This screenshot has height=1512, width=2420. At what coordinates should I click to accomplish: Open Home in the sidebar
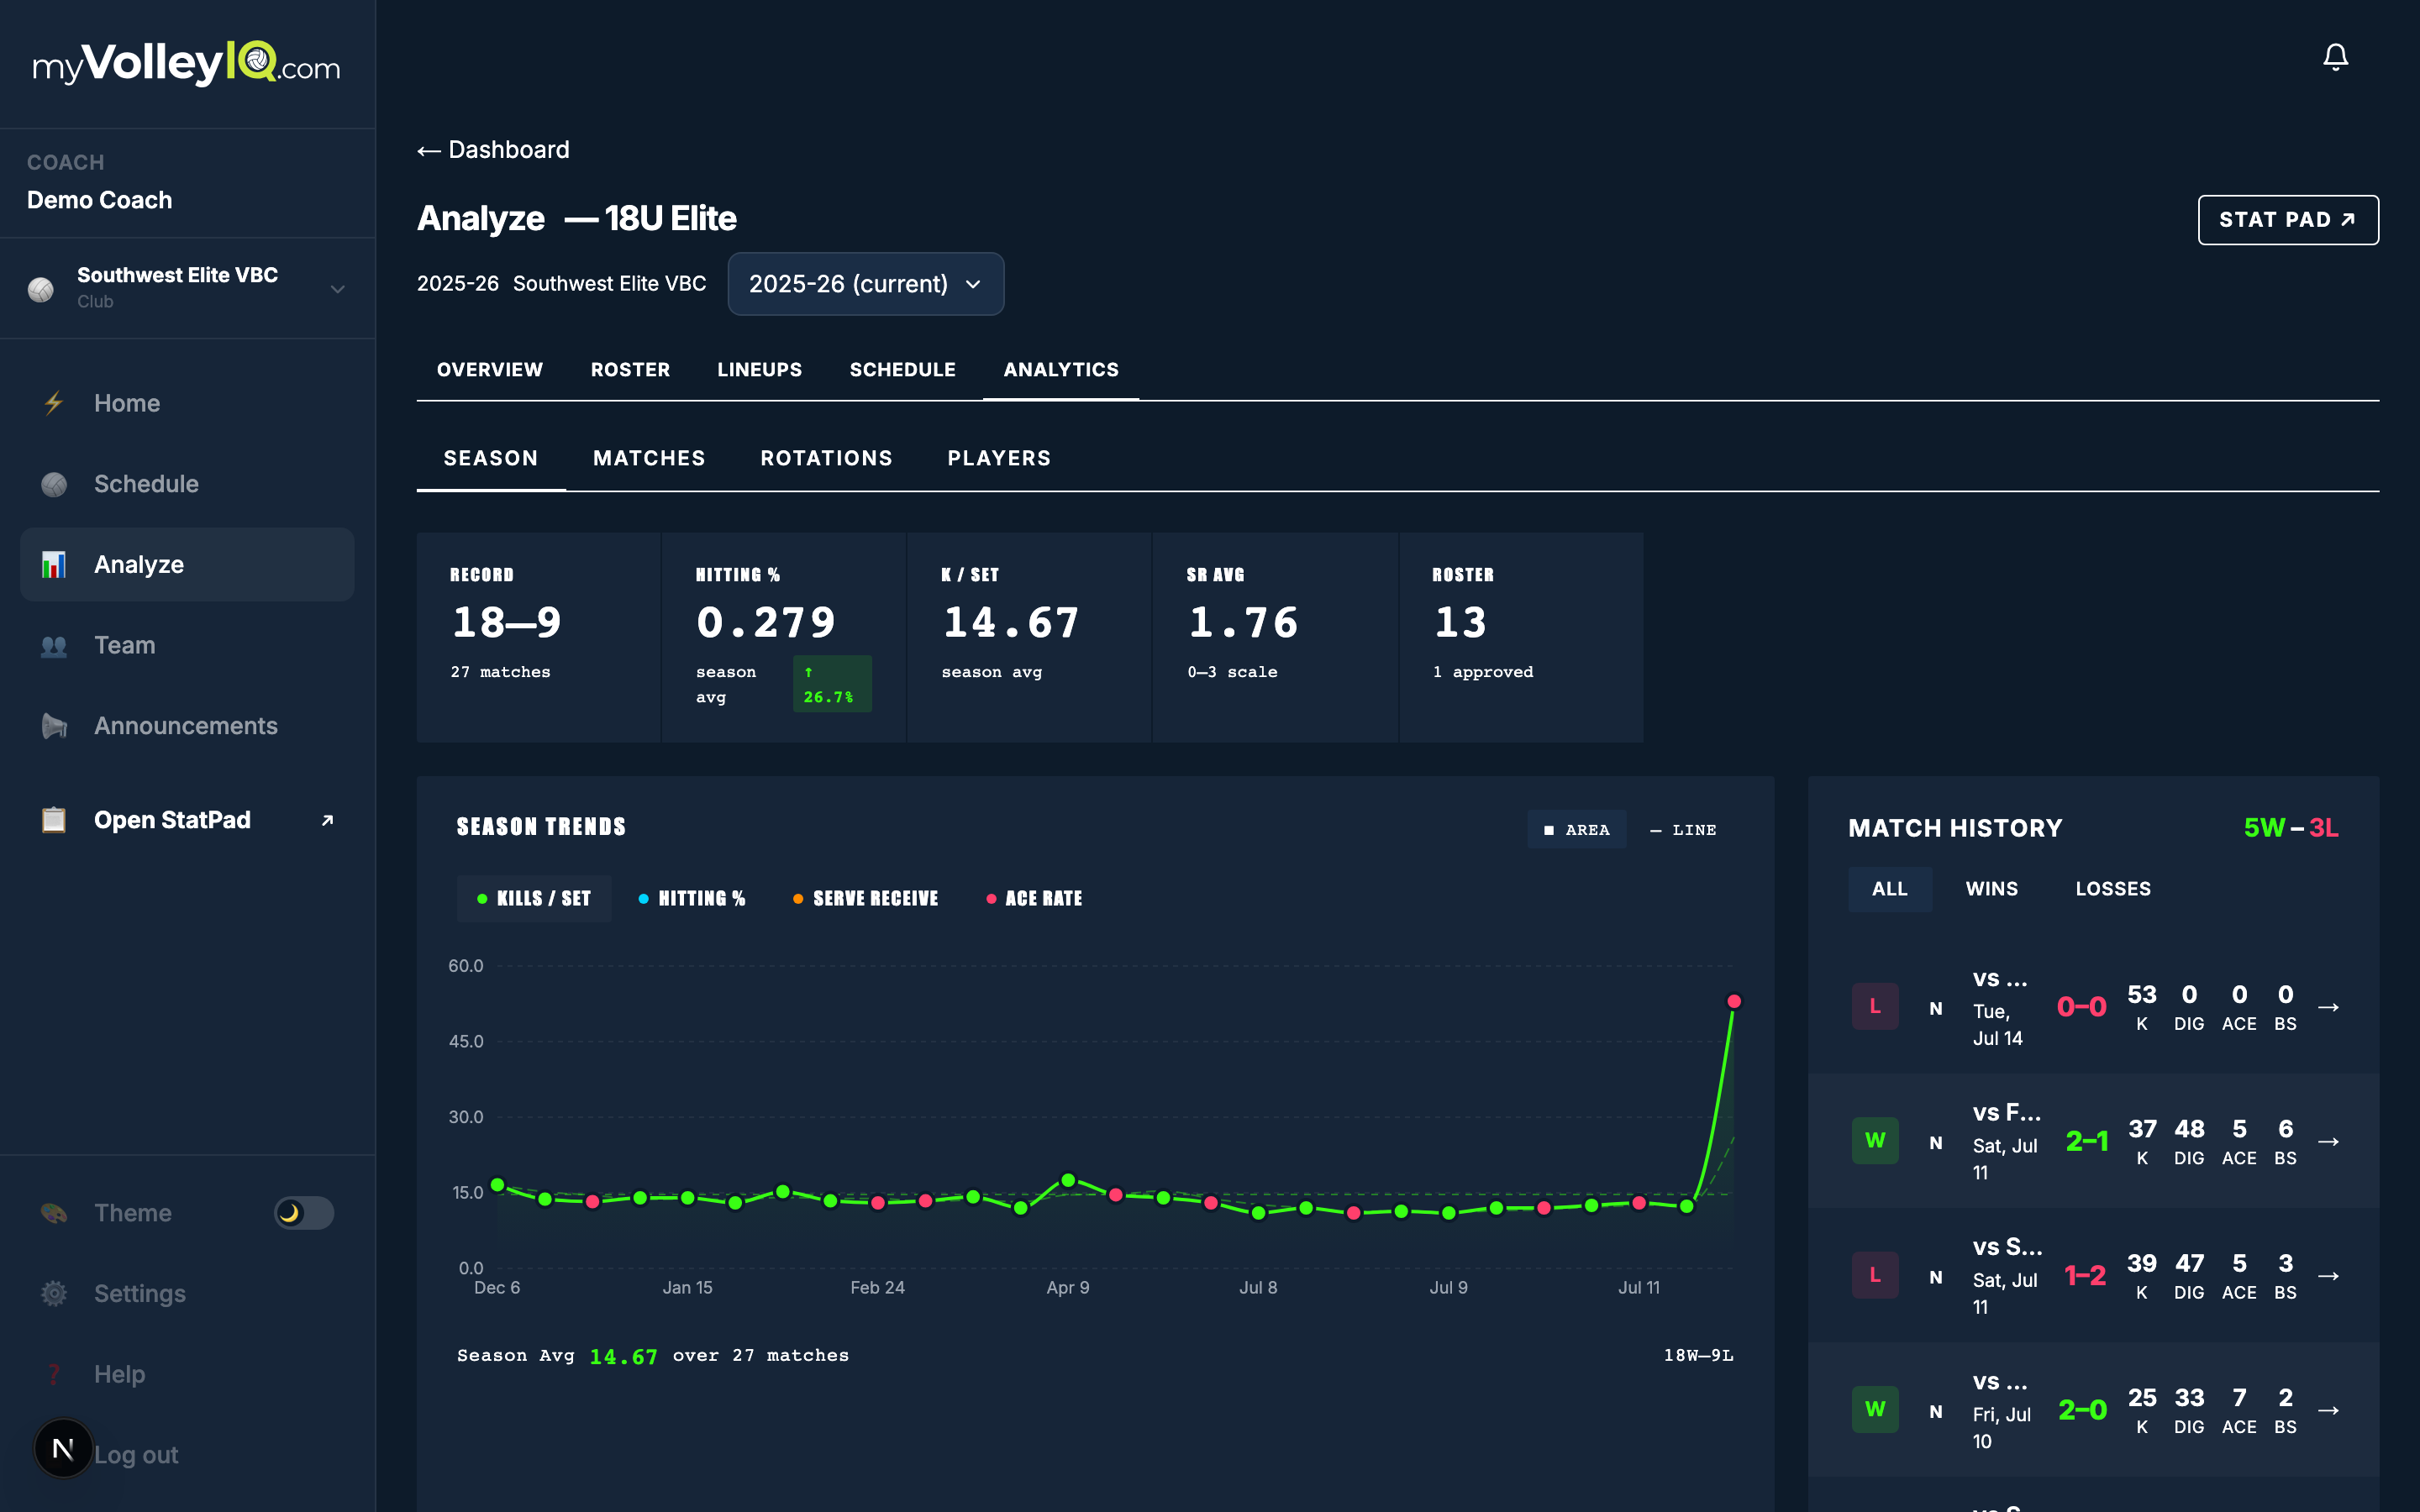(187, 403)
